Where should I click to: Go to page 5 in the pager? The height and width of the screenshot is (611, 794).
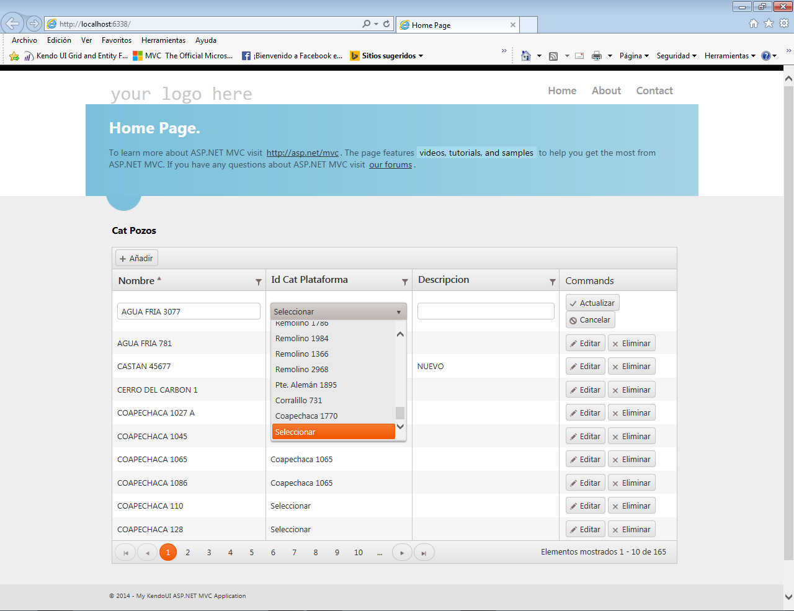pos(252,552)
